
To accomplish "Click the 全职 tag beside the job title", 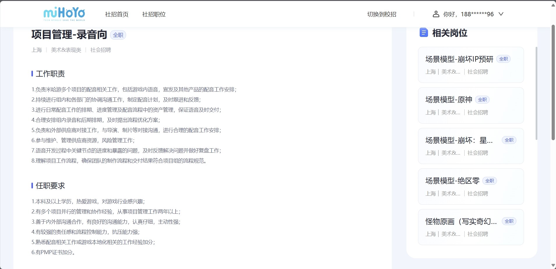I will pyautogui.click(x=118, y=35).
